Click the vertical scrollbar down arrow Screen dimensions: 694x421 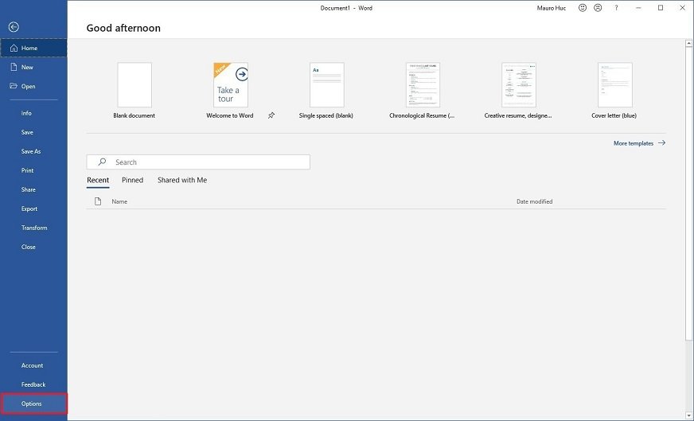point(689,413)
